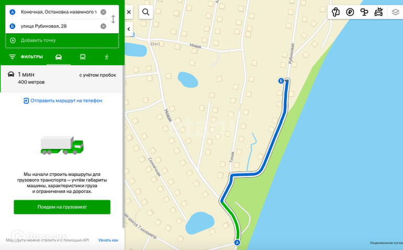The width and height of the screenshot is (403, 250).
Task: Open the map search magnifier
Action: [x=146, y=12]
